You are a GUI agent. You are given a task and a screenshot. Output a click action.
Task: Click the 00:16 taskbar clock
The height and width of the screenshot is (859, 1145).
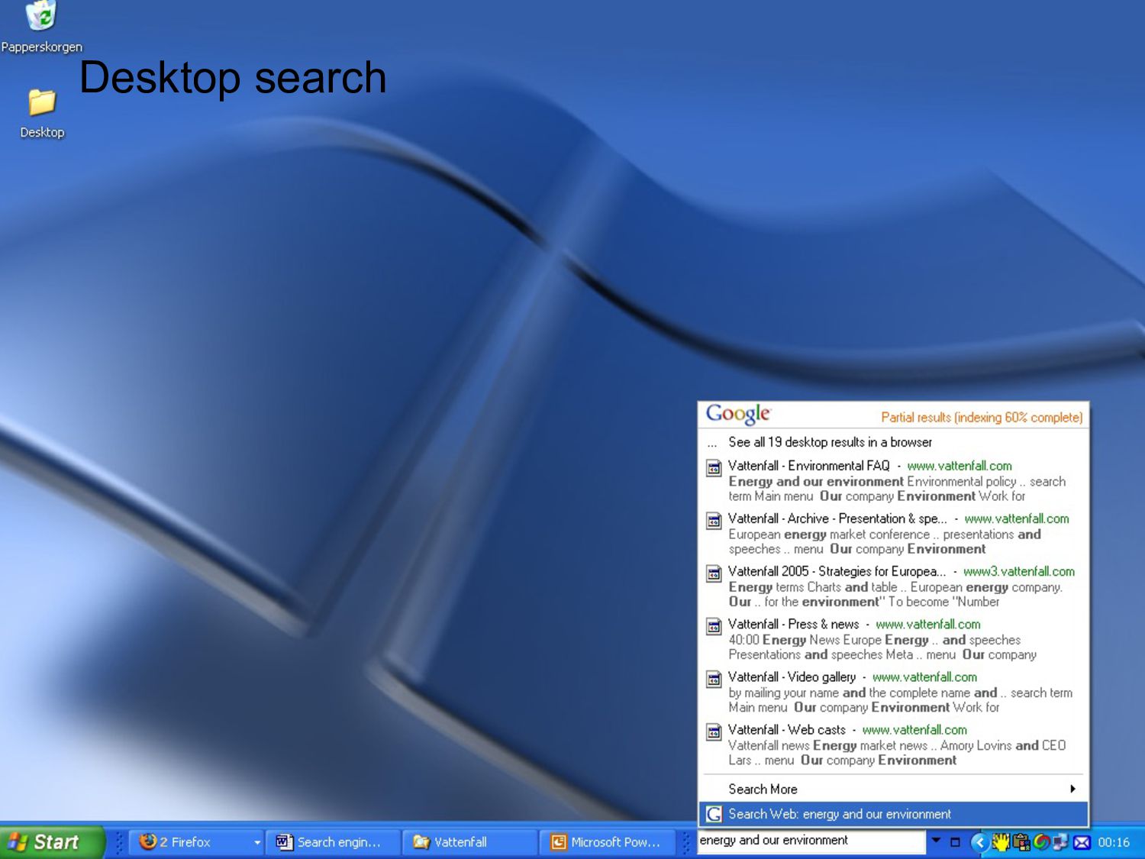click(1113, 842)
